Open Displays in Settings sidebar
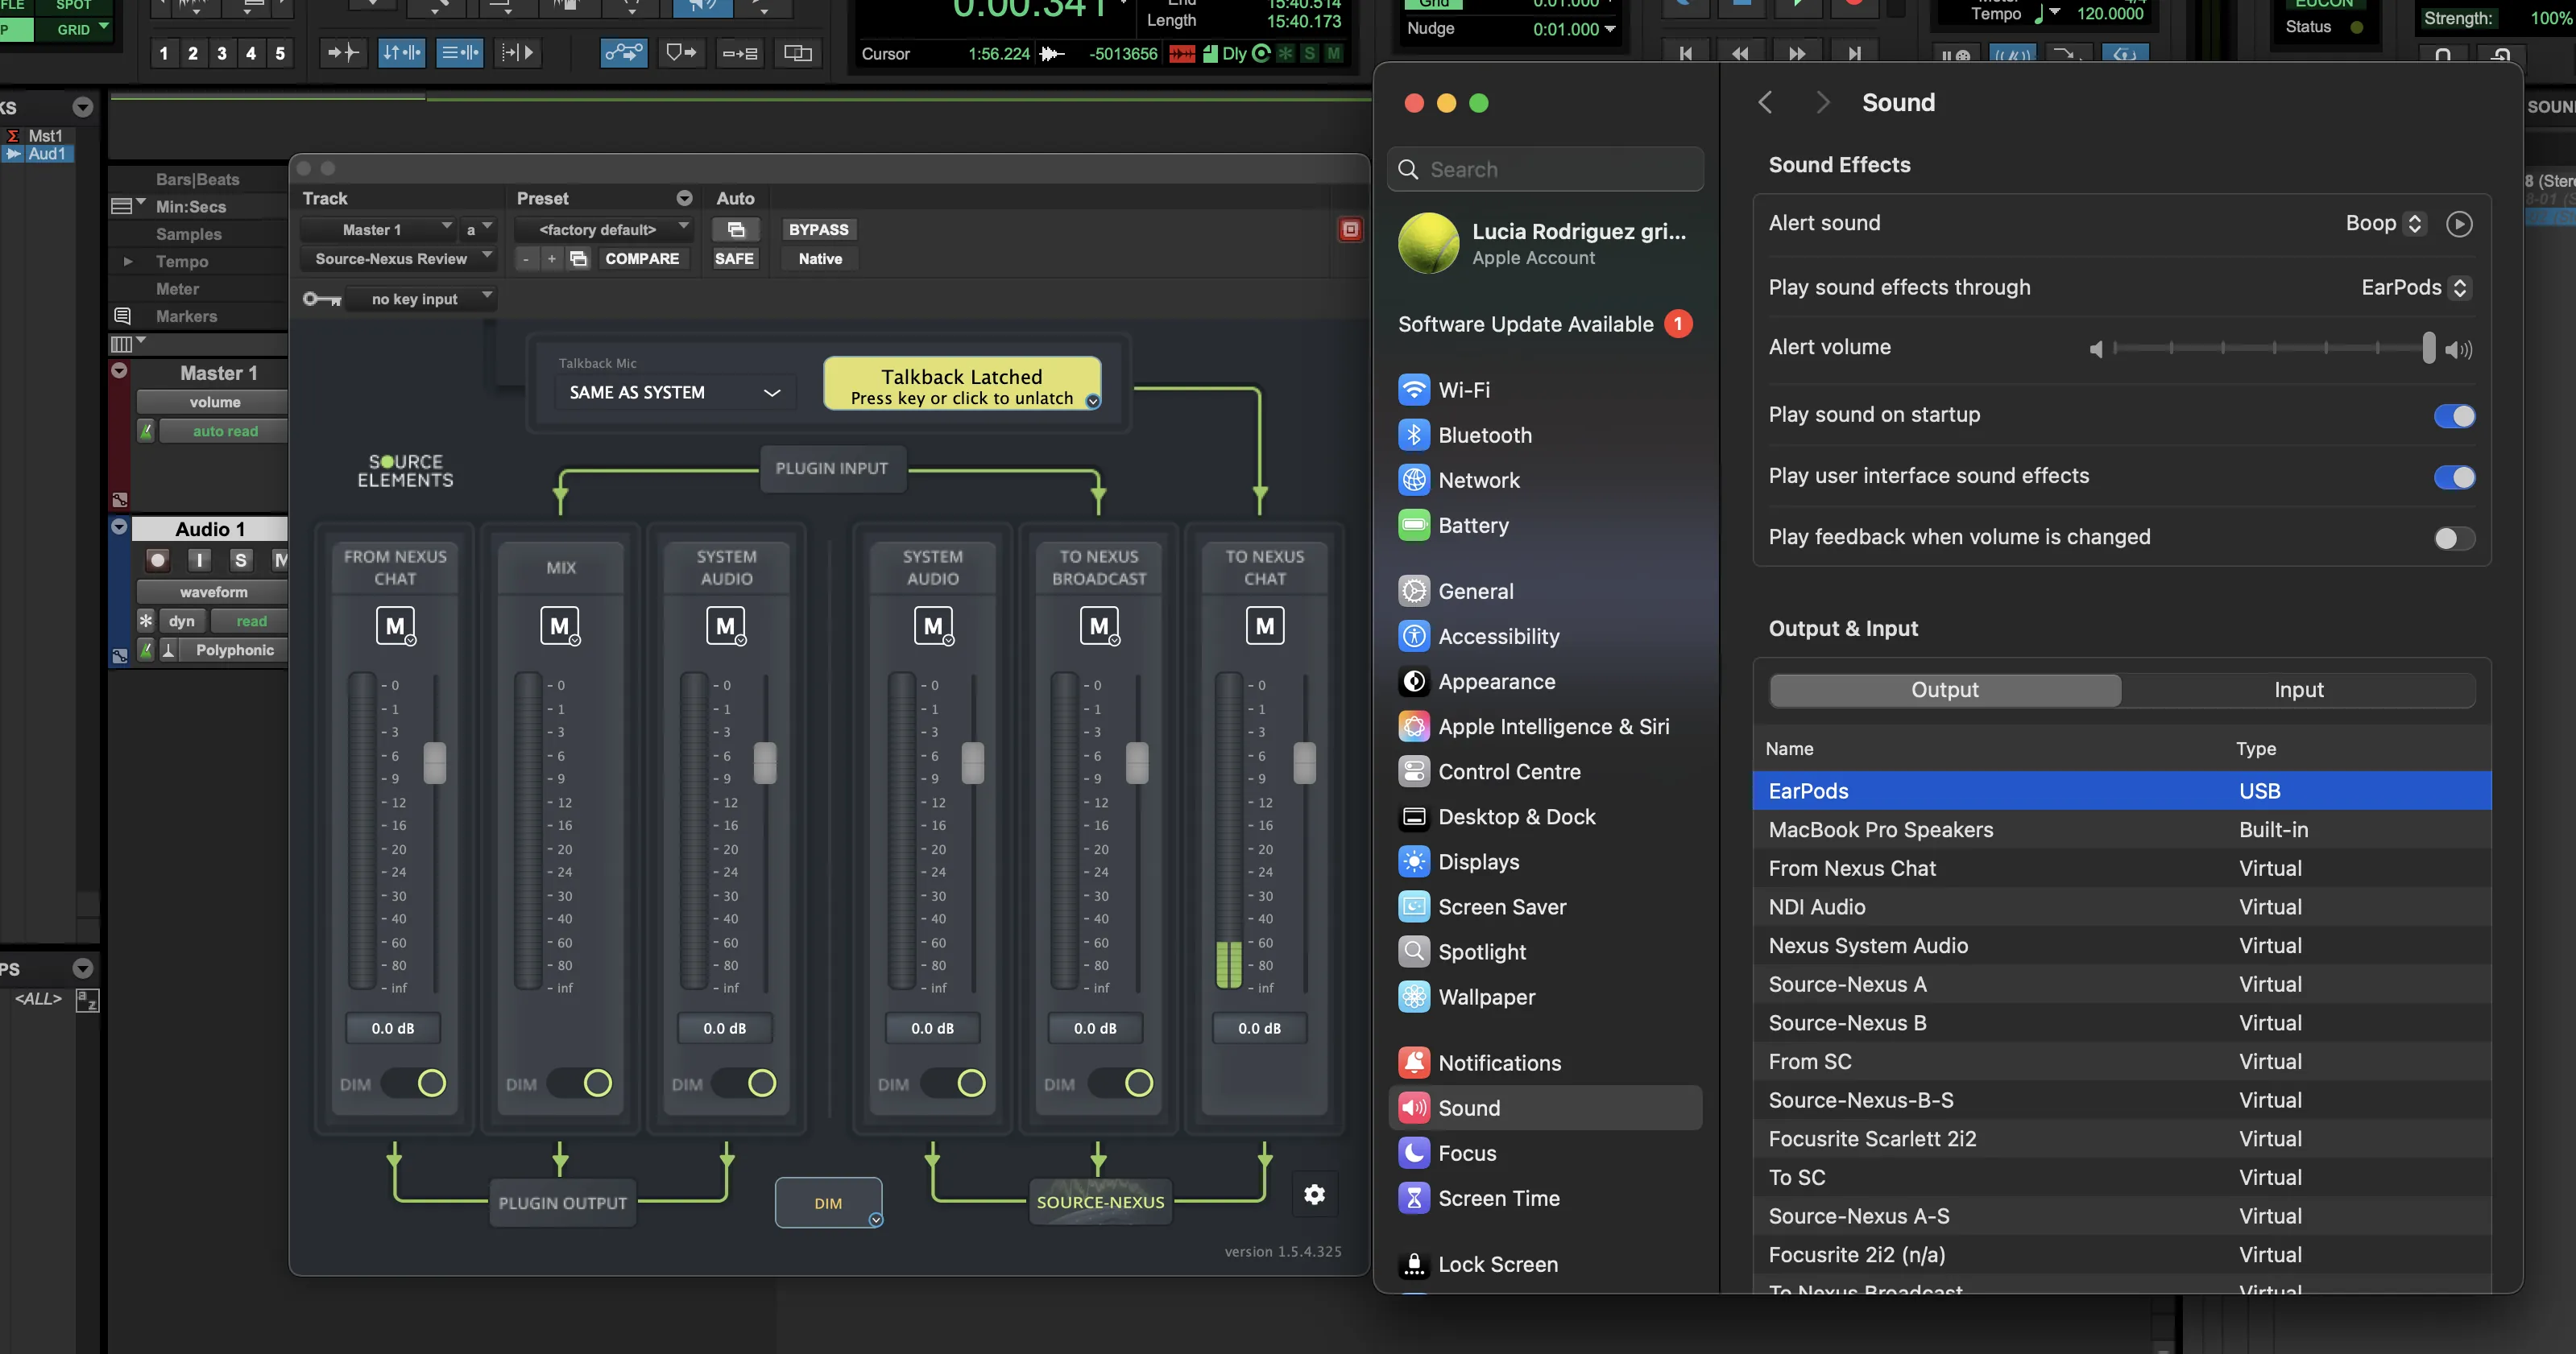 1545,861
